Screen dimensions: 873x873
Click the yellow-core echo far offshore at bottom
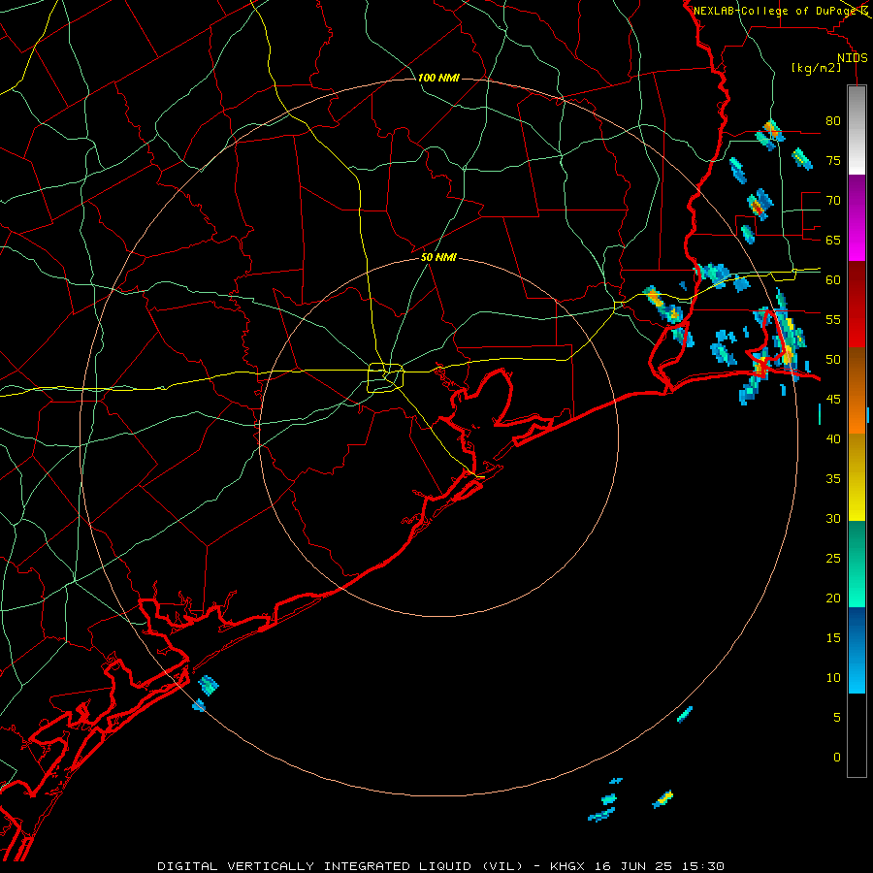[663, 799]
